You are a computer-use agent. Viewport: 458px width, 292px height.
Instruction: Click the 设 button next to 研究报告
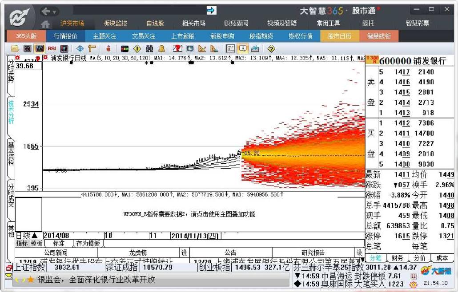point(360,253)
